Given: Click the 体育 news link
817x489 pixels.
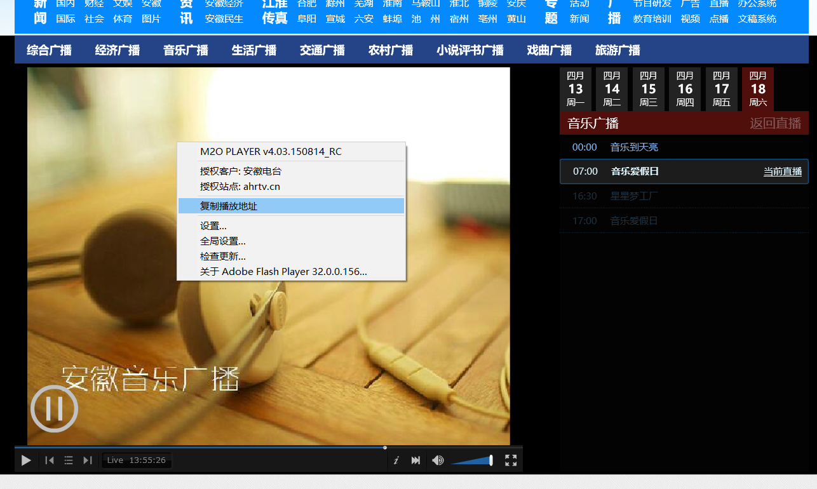Looking at the screenshot, I should pyautogui.click(x=123, y=19).
